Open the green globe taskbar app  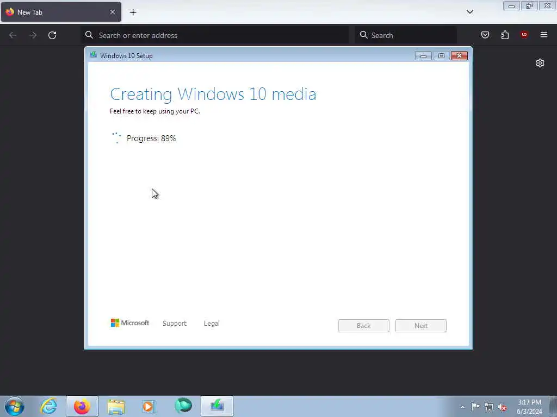click(183, 406)
